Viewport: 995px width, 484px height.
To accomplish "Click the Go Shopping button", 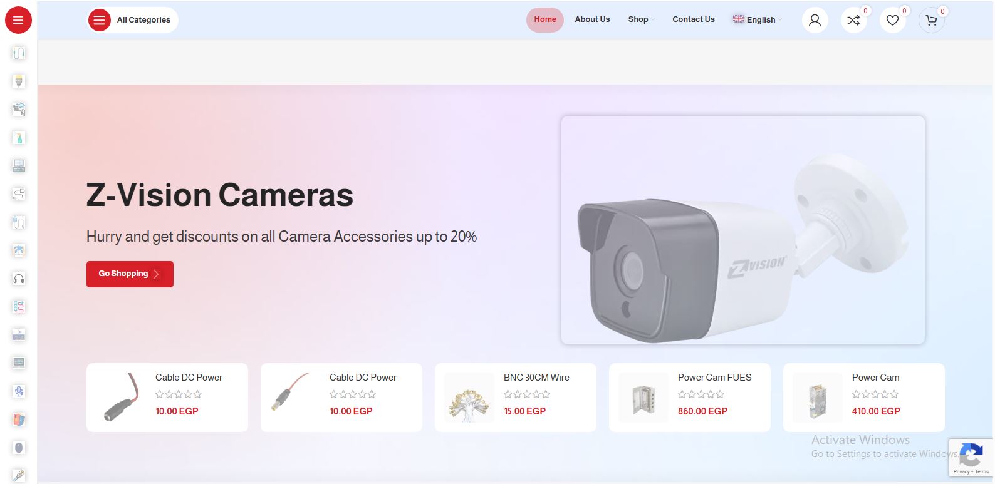I will click(x=130, y=274).
